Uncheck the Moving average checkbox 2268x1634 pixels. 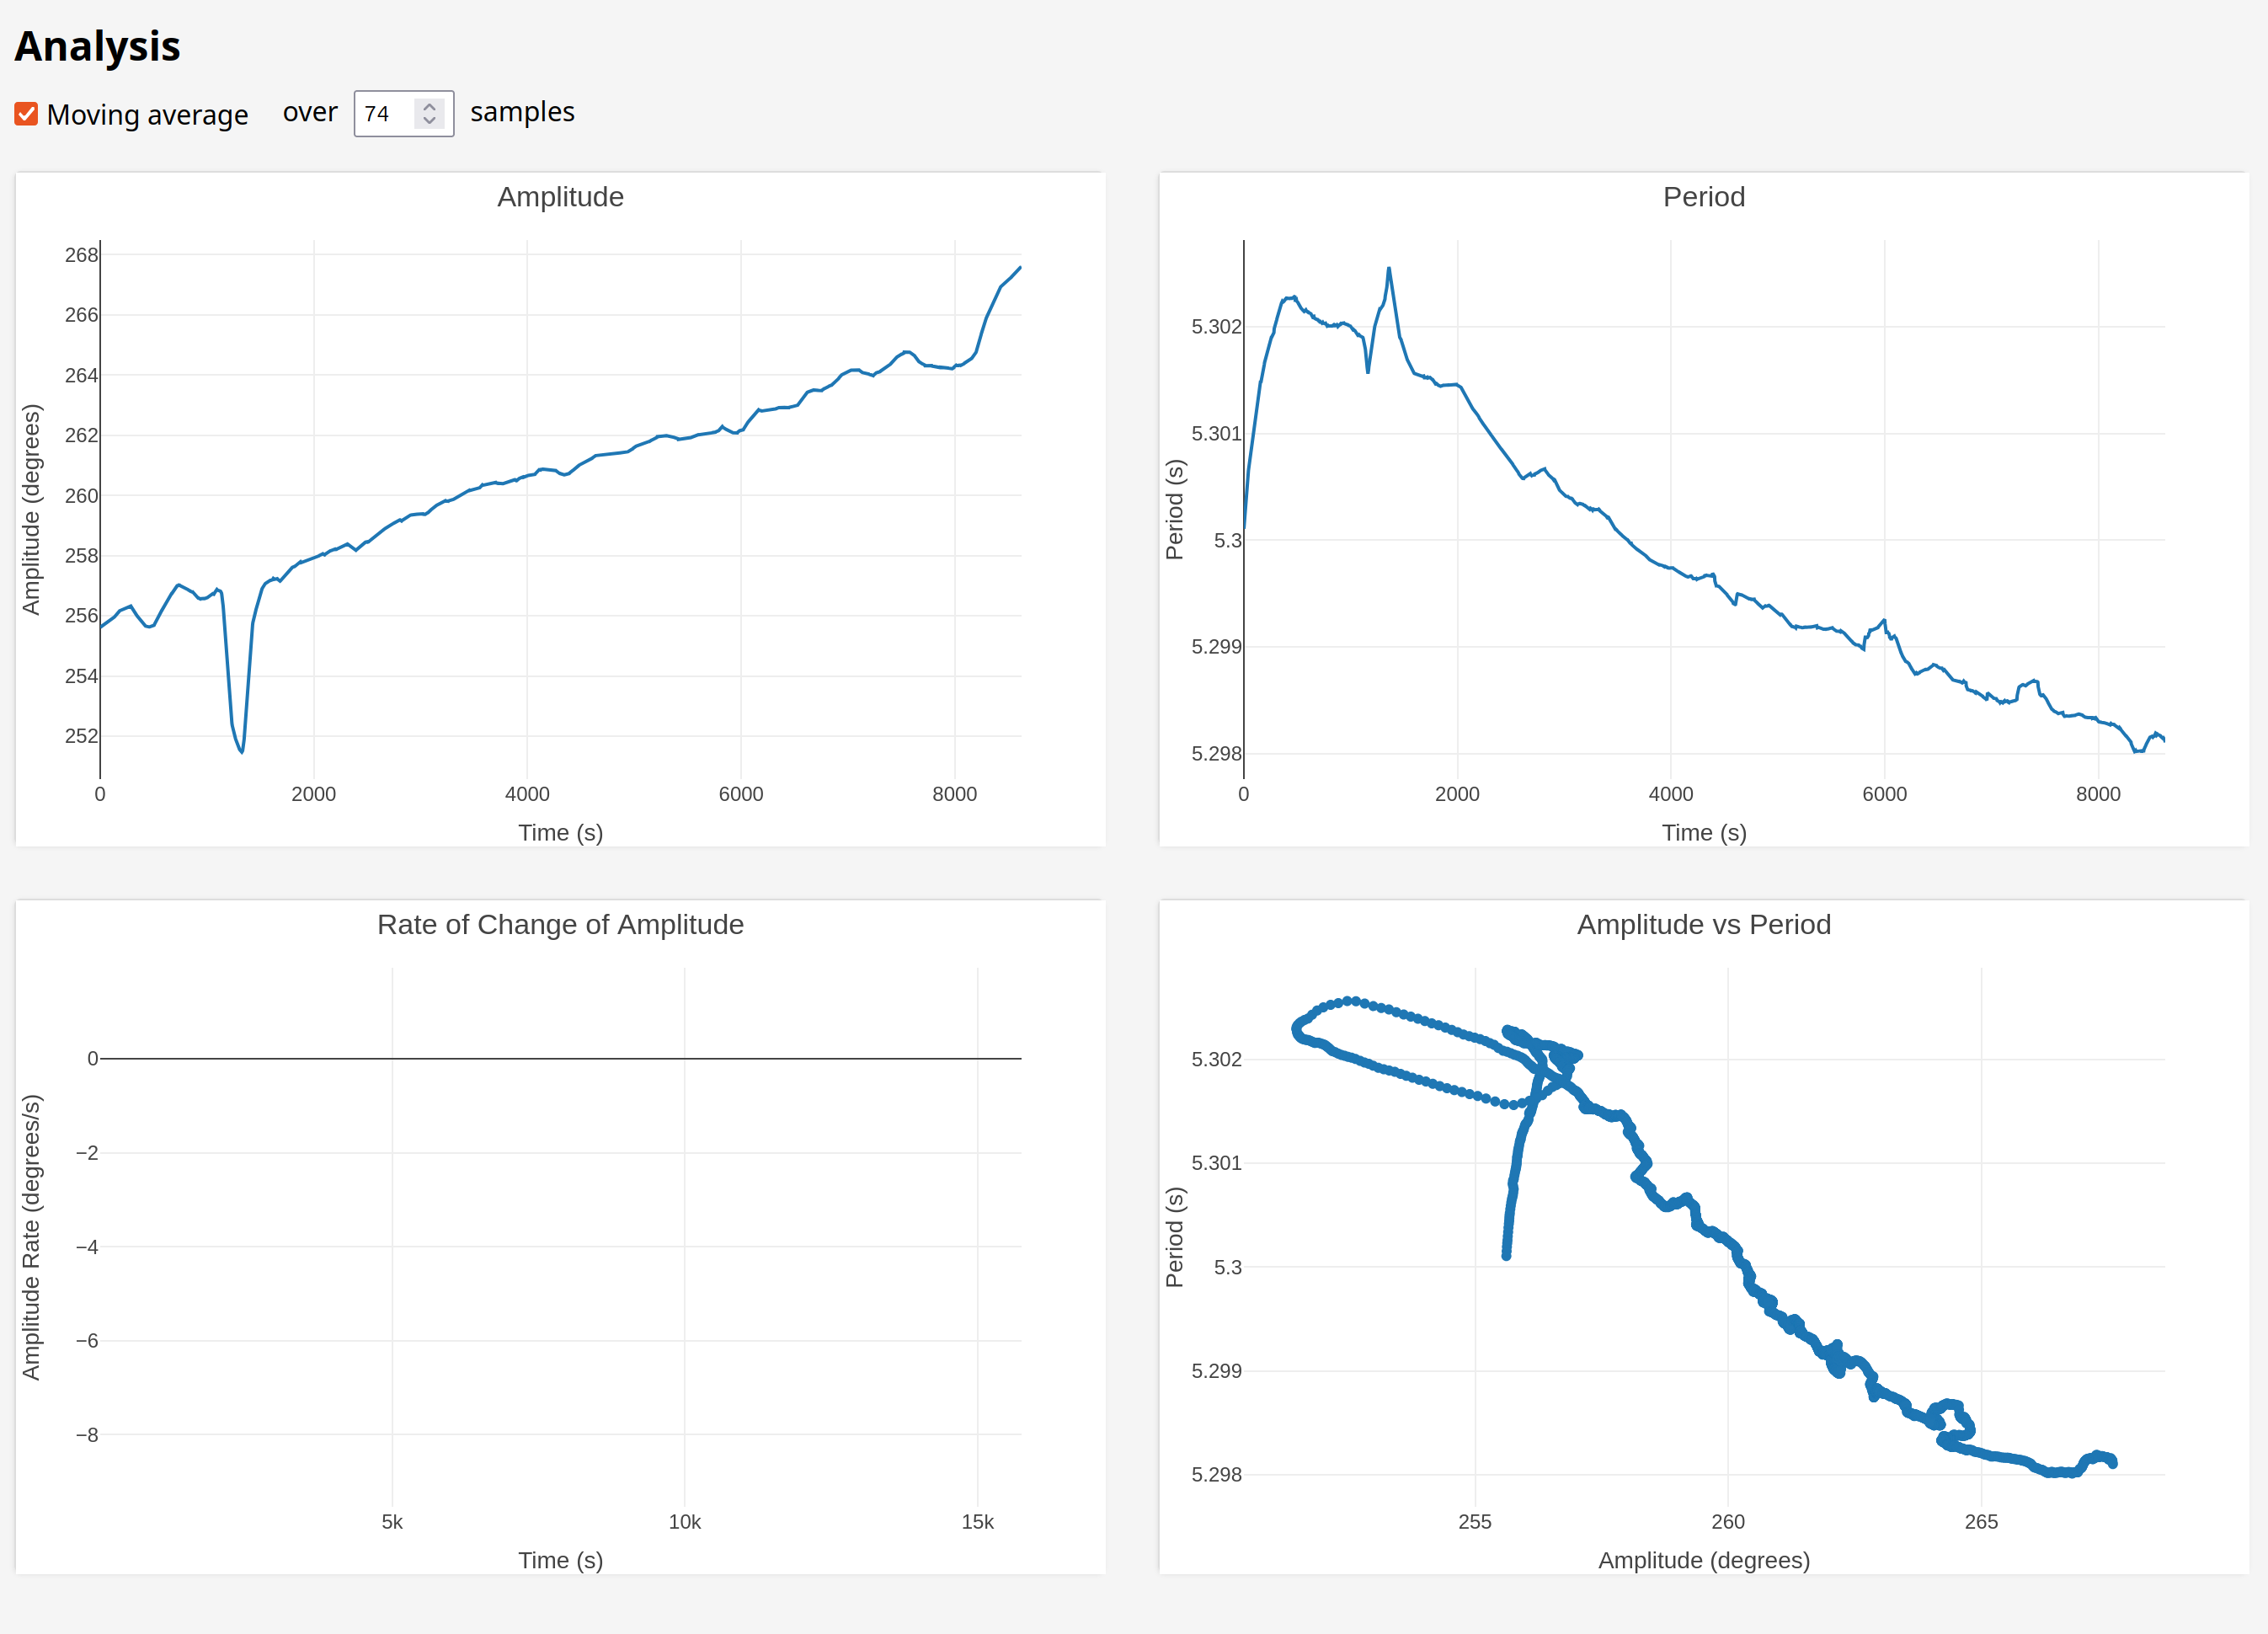coord(27,114)
